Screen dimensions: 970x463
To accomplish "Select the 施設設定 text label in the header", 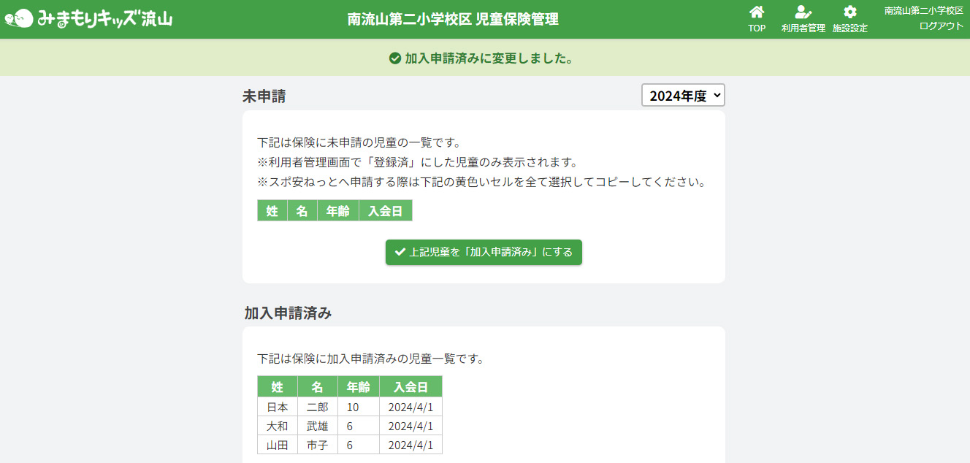I will tap(849, 28).
